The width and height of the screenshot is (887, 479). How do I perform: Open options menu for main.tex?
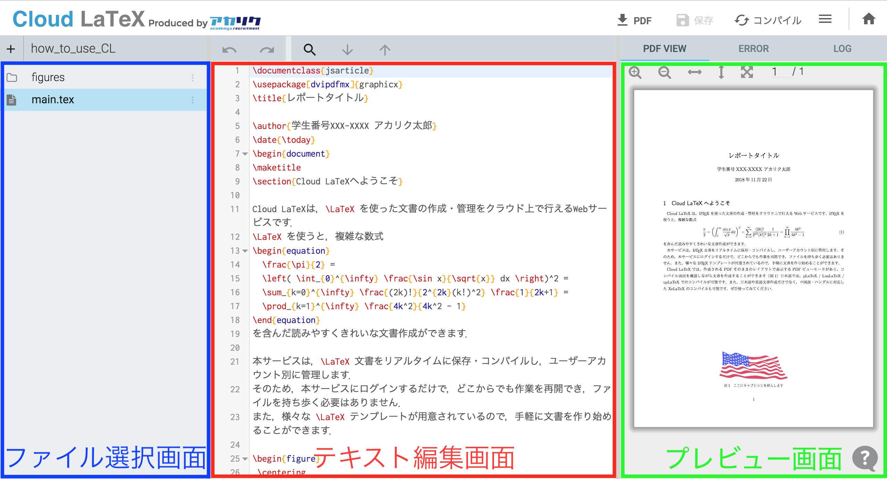[193, 100]
